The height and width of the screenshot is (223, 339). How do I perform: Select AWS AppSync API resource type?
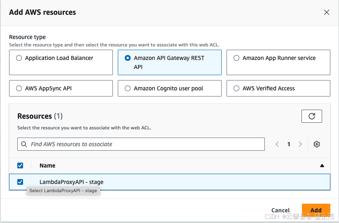(x=19, y=88)
